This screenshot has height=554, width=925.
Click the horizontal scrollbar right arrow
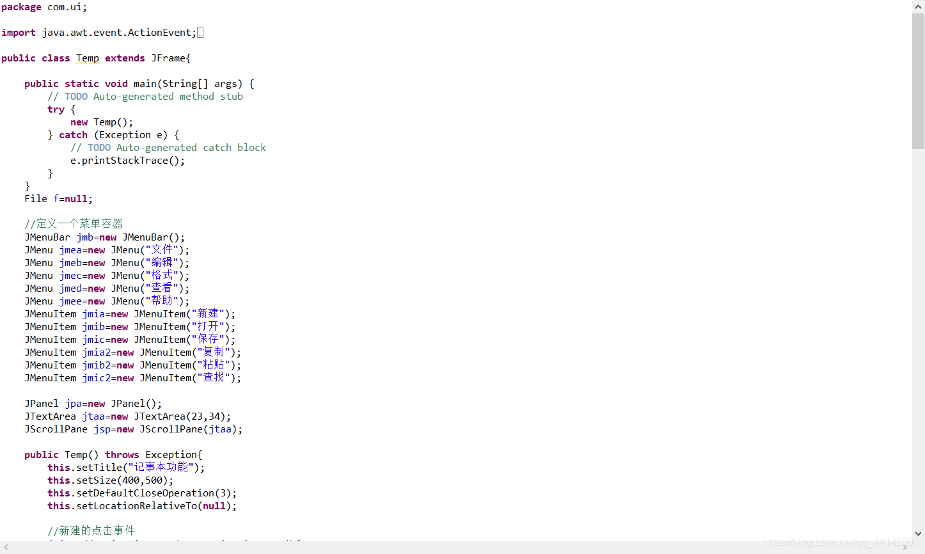(905, 548)
